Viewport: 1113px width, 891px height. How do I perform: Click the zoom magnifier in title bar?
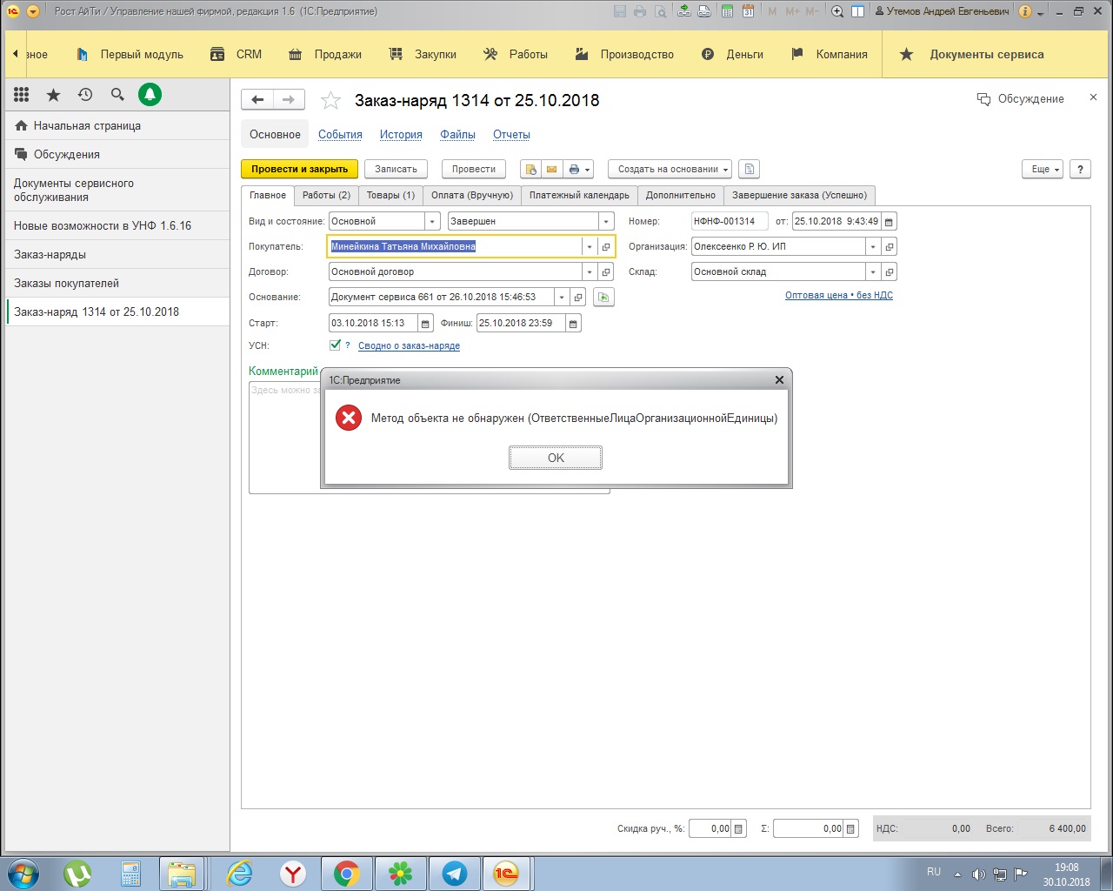coord(837,11)
